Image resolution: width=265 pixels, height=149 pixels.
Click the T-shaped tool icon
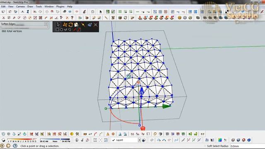[61, 17]
